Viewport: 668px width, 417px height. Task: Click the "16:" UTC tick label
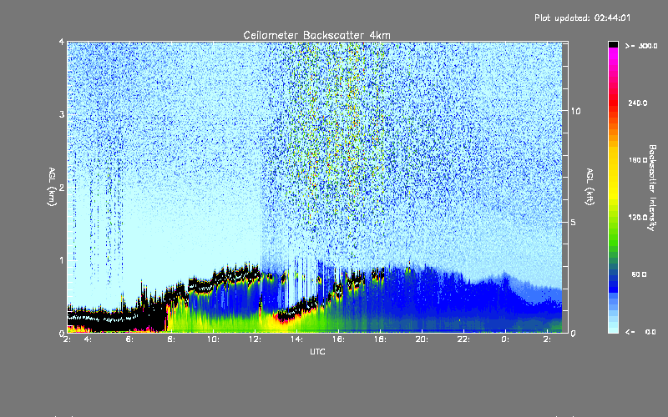point(338,339)
